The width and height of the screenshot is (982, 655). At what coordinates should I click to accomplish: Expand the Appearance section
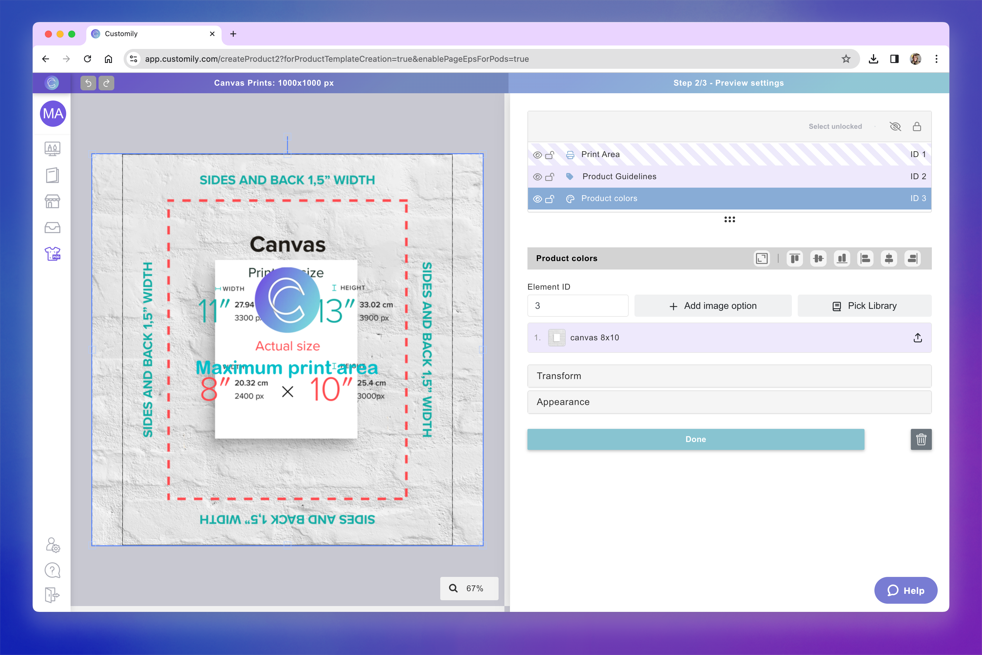tap(729, 402)
